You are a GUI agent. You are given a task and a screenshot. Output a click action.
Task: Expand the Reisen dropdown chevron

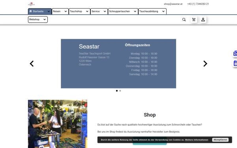pyautogui.click(x=66, y=11)
